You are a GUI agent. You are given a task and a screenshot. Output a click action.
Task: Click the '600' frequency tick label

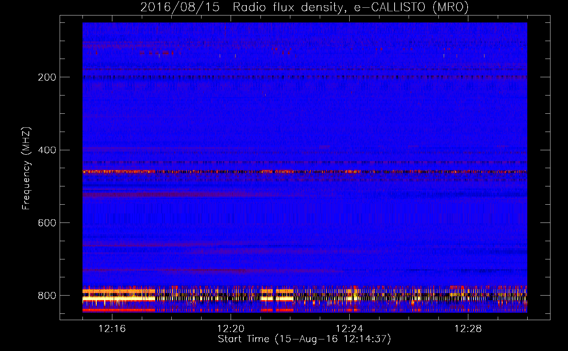pos(47,223)
